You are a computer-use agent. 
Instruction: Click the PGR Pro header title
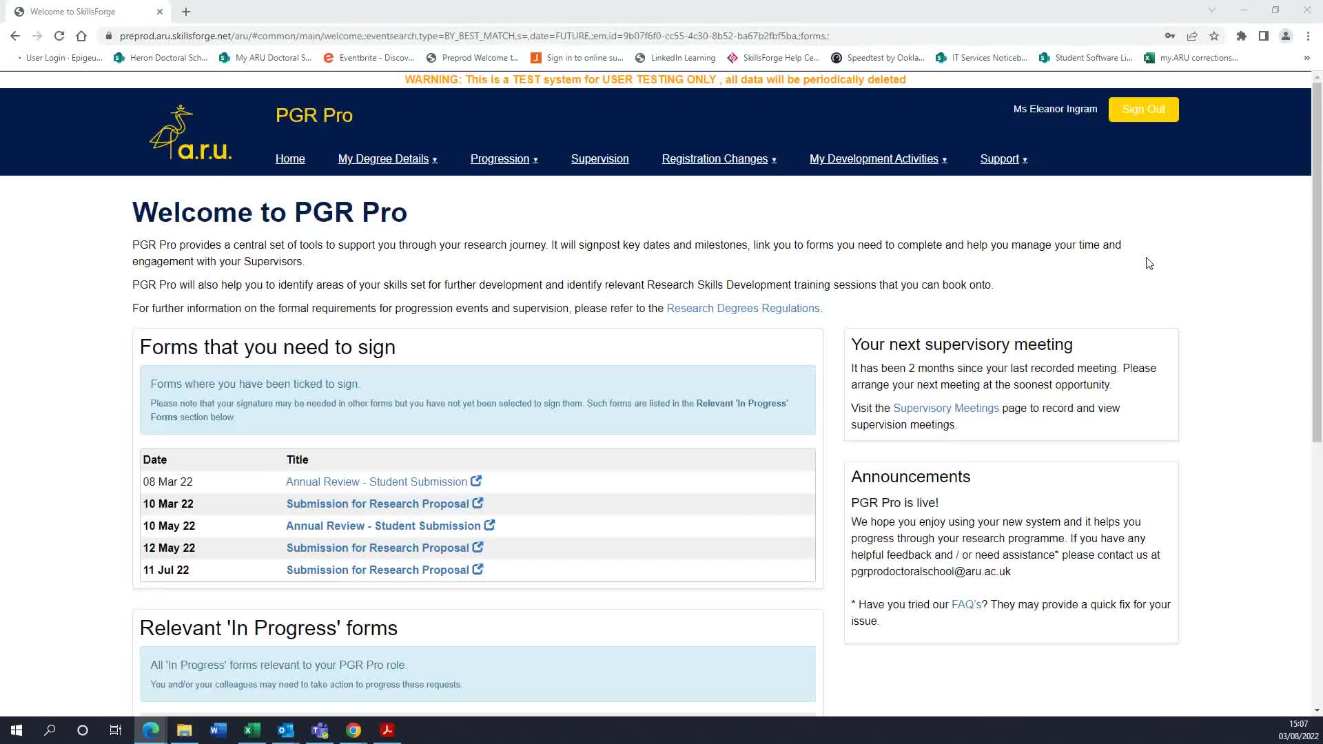314,115
